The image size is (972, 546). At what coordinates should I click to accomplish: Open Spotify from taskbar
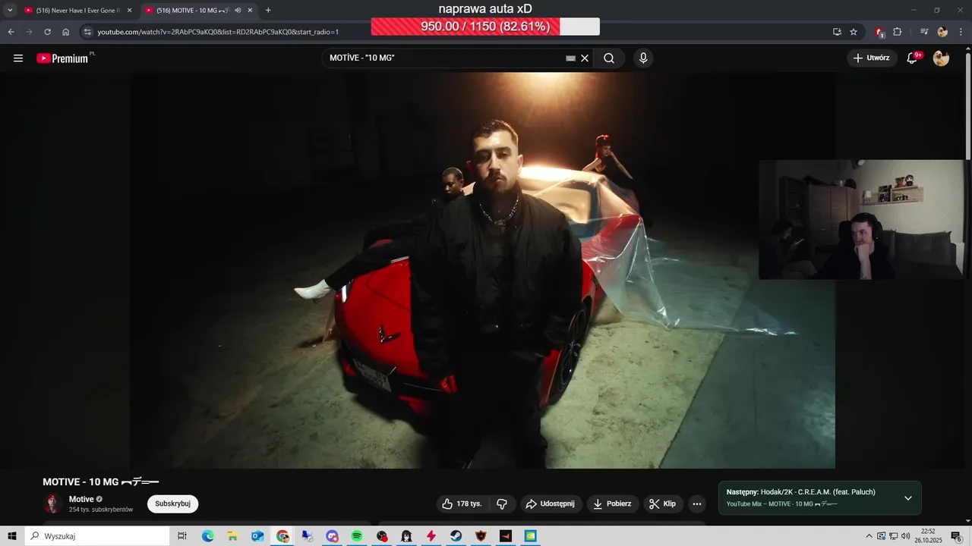(x=357, y=536)
